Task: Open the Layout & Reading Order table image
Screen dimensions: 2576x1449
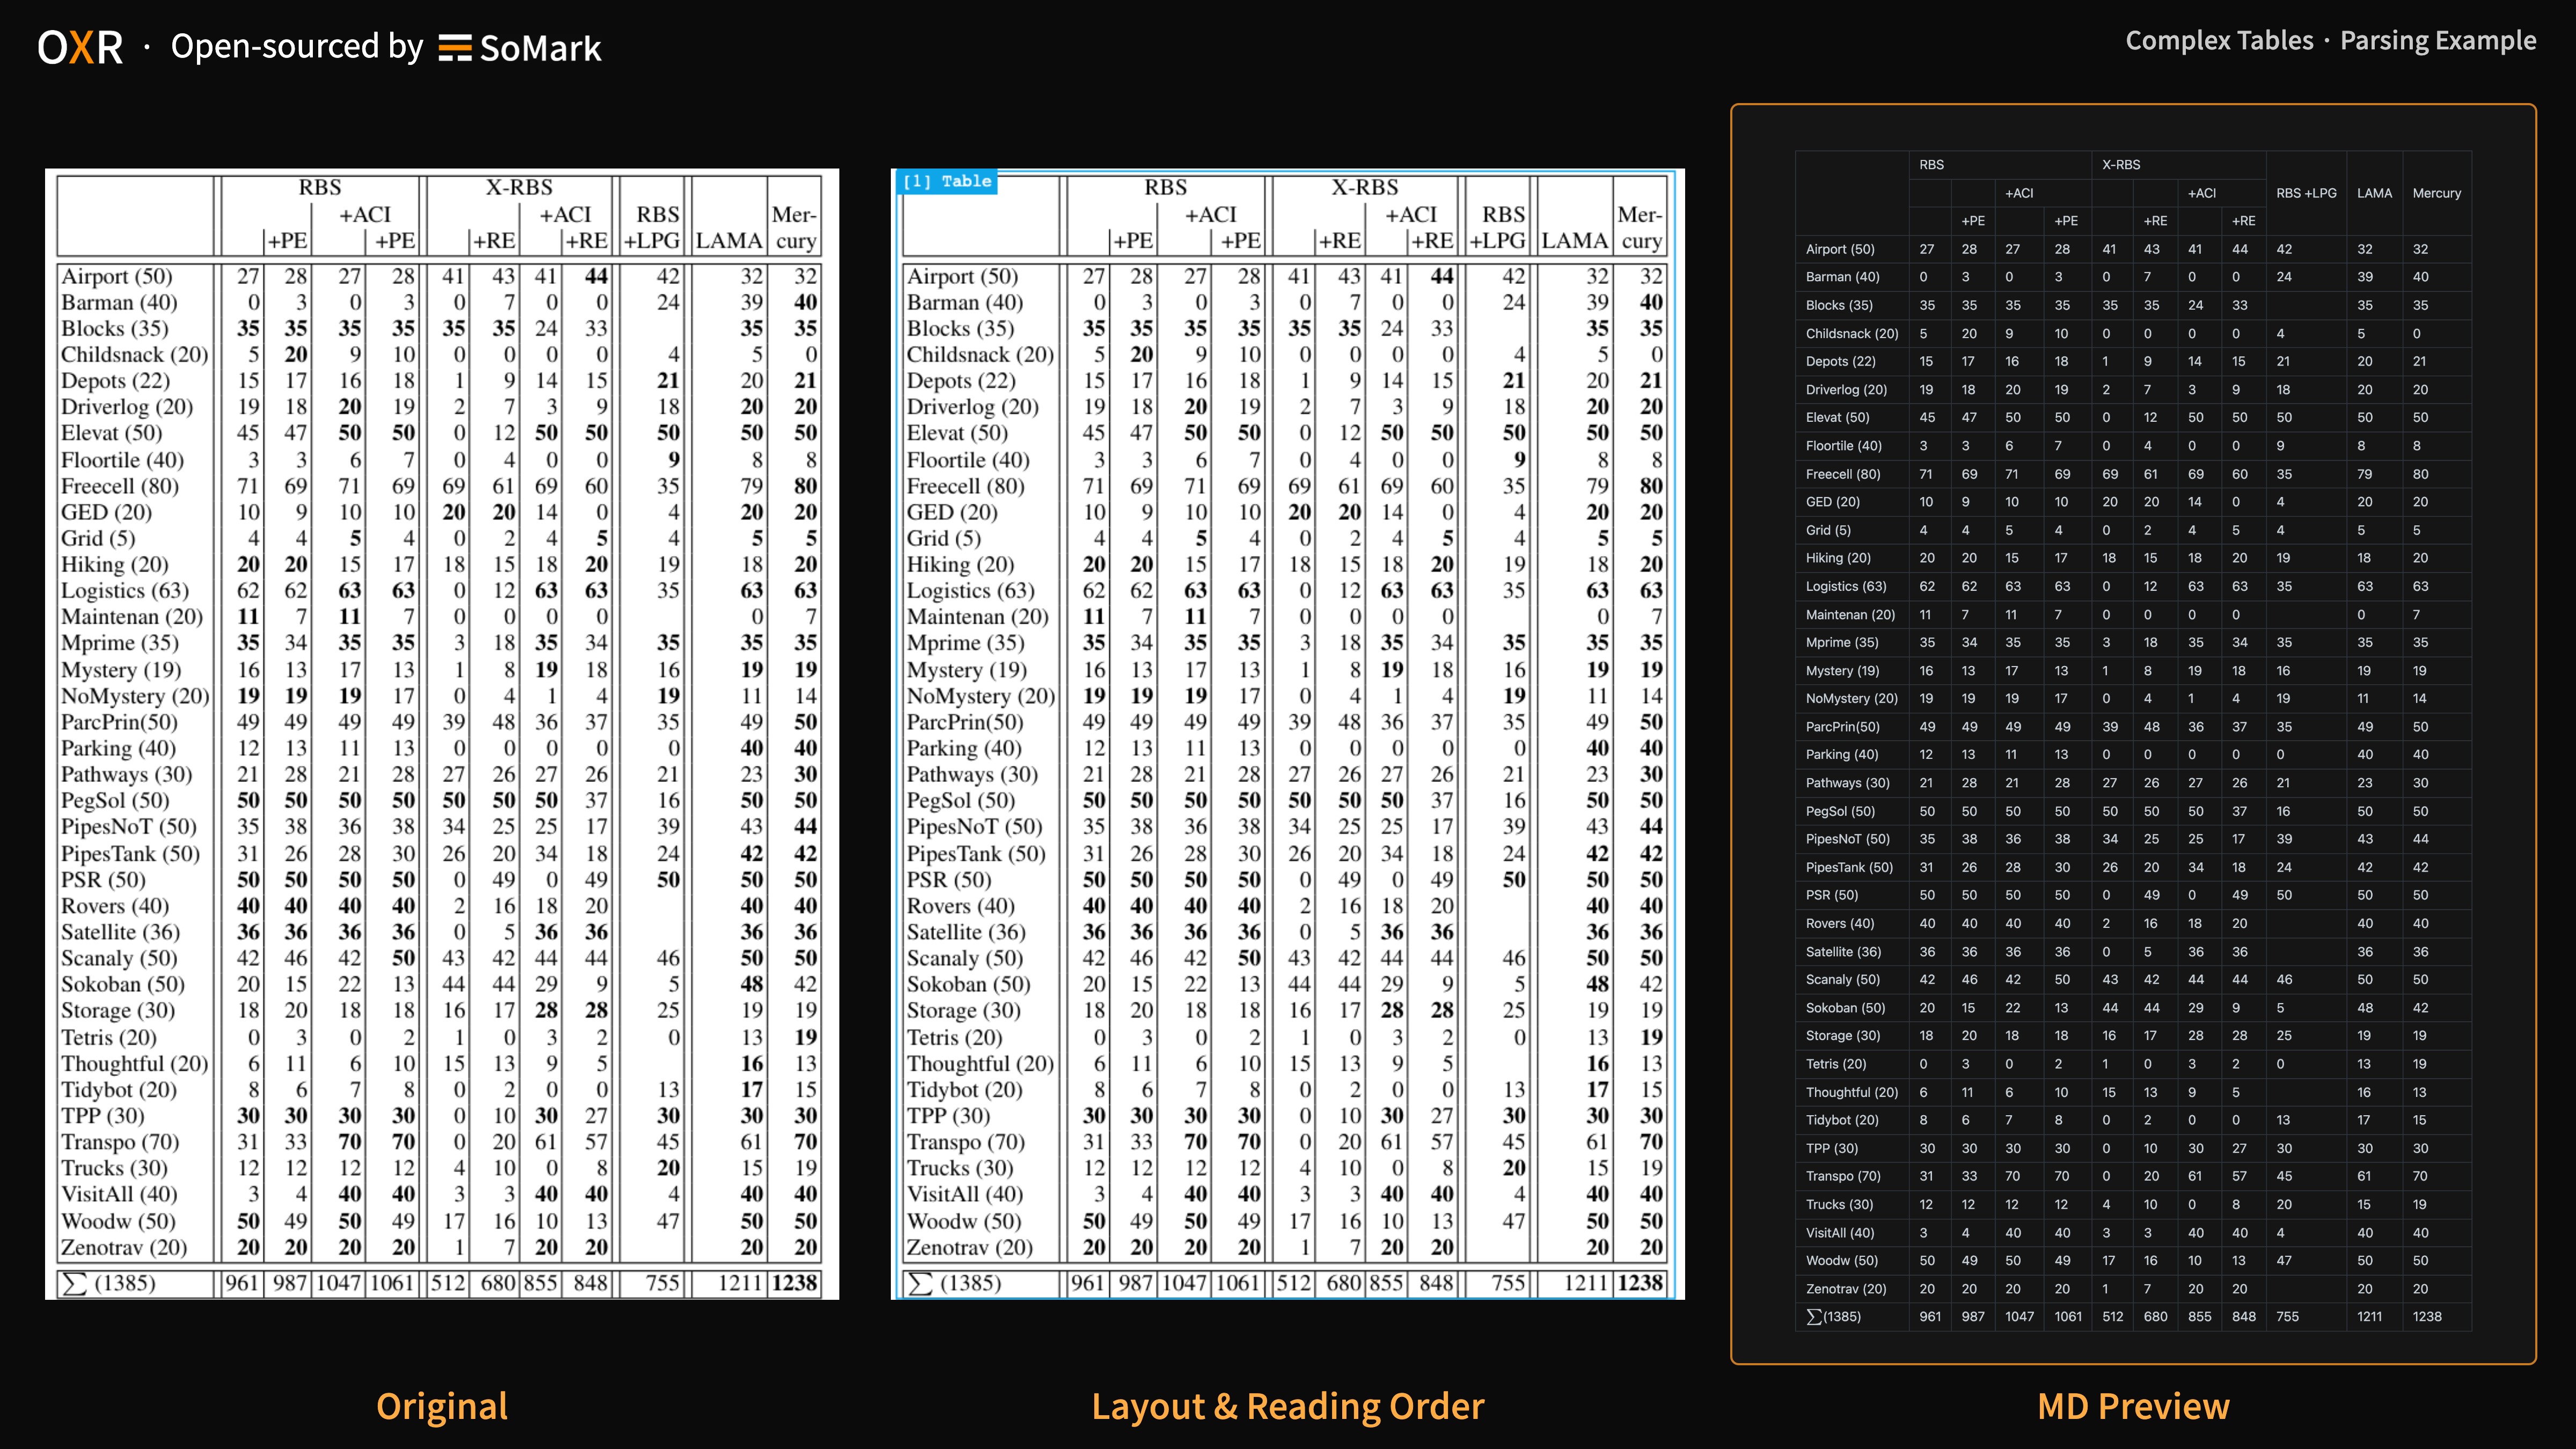Action: pos(1288,734)
